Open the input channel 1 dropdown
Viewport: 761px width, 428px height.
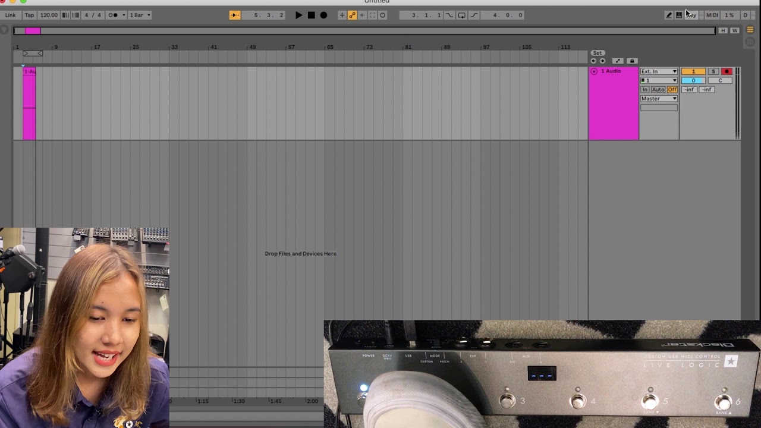pos(659,80)
